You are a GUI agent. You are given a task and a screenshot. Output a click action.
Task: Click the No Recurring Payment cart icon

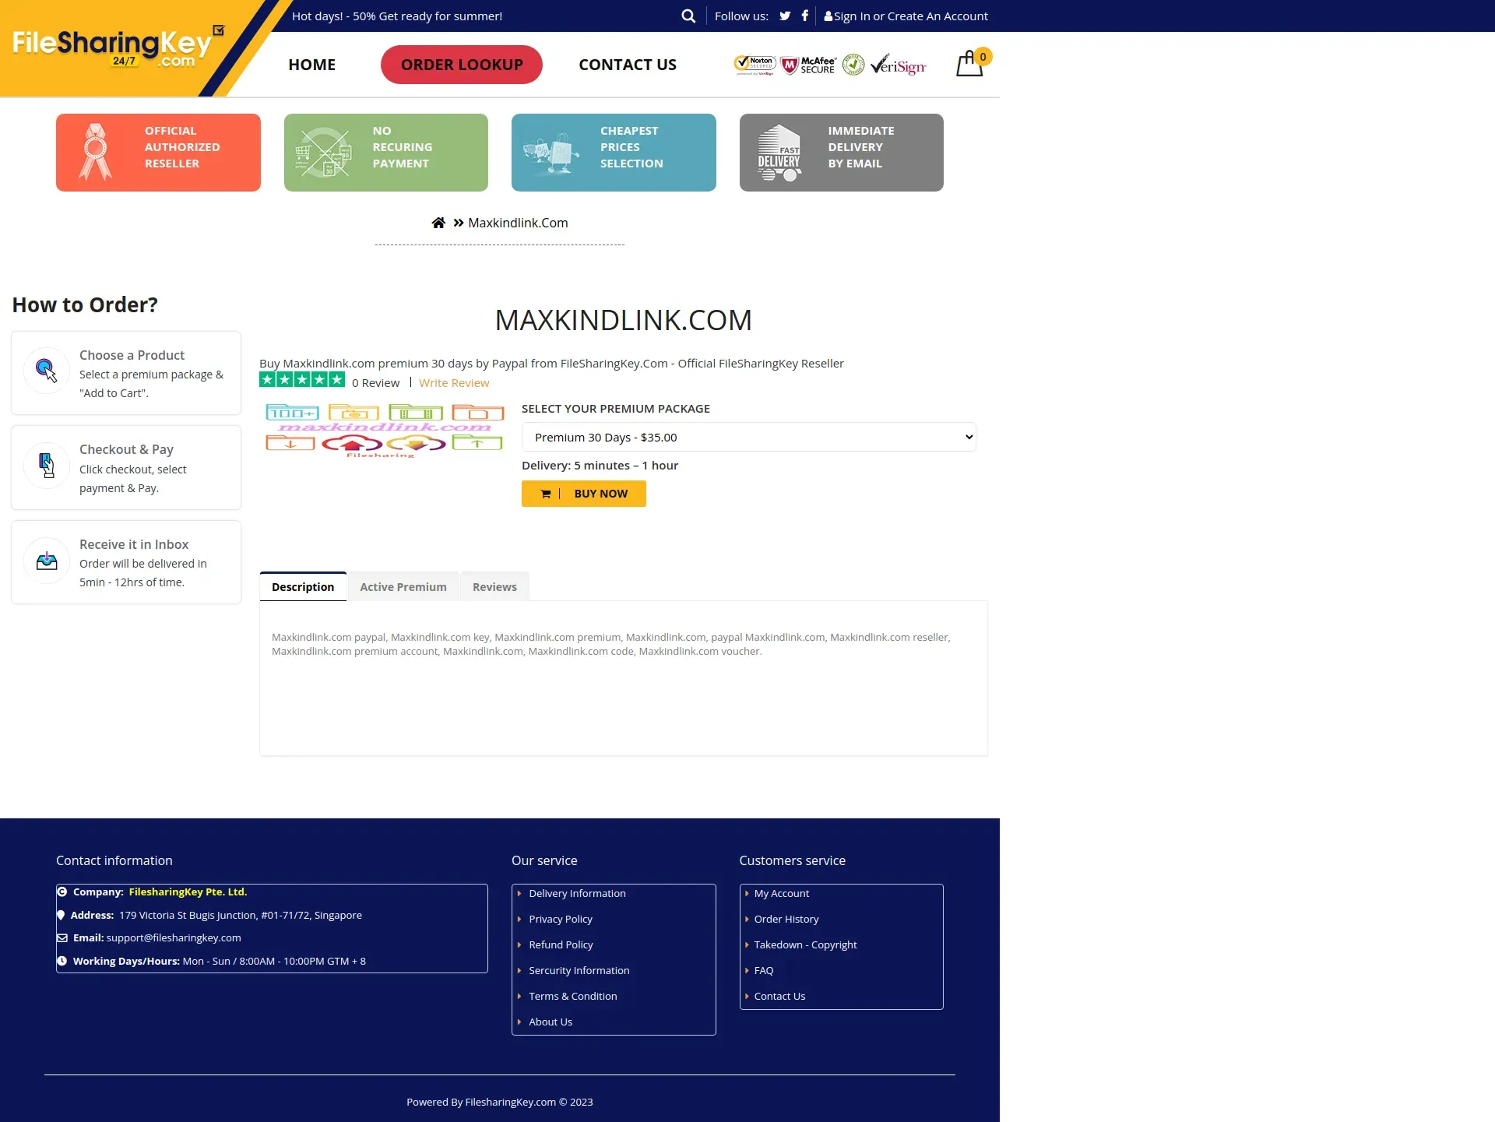tap(324, 152)
